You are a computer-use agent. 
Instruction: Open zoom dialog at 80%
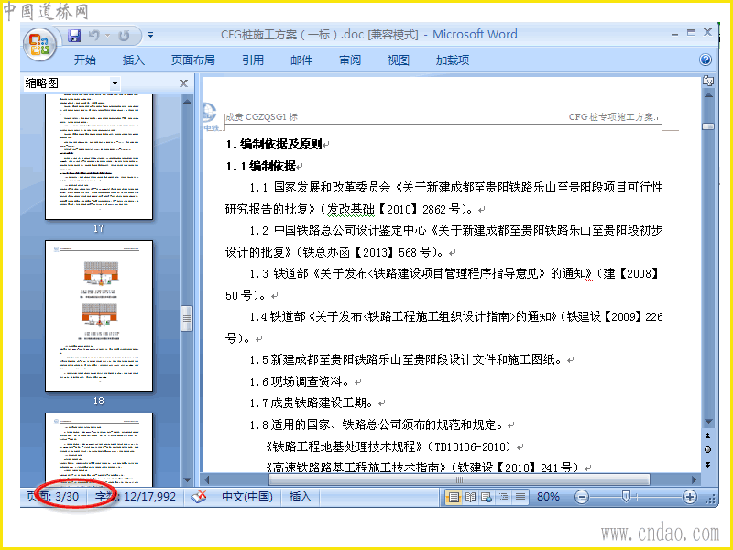(548, 497)
